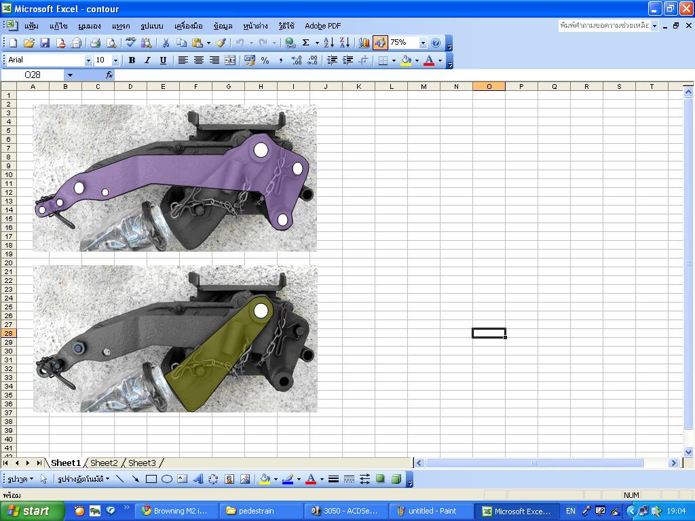Click the Print Preview icon
The height and width of the screenshot is (521, 695).
[x=111, y=43]
